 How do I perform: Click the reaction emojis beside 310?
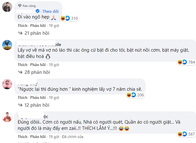[x=65, y=18]
